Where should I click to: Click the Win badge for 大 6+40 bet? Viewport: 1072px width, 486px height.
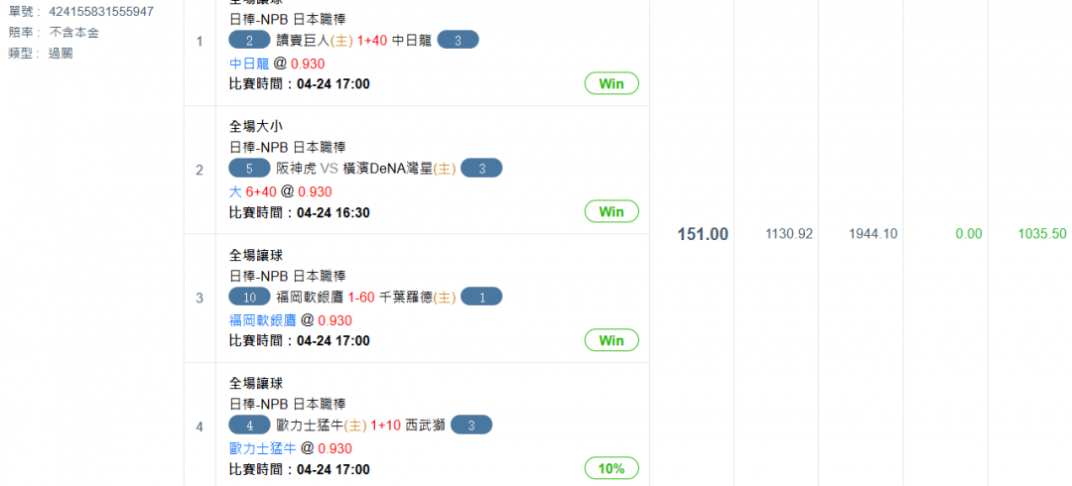611,212
